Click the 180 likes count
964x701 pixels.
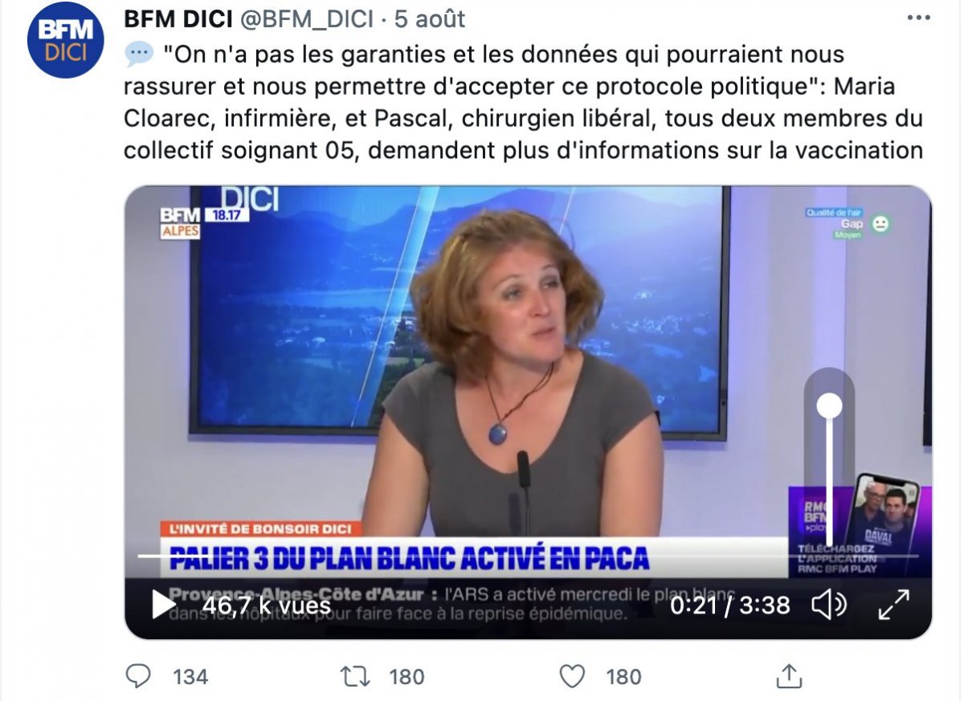(x=623, y=677)
